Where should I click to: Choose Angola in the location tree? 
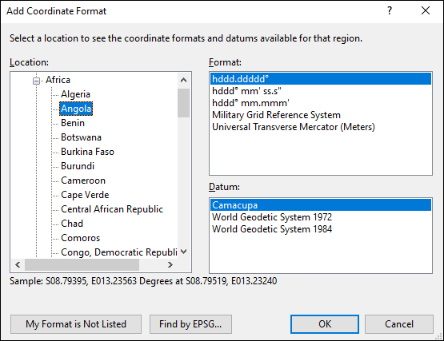coord(76,109)
